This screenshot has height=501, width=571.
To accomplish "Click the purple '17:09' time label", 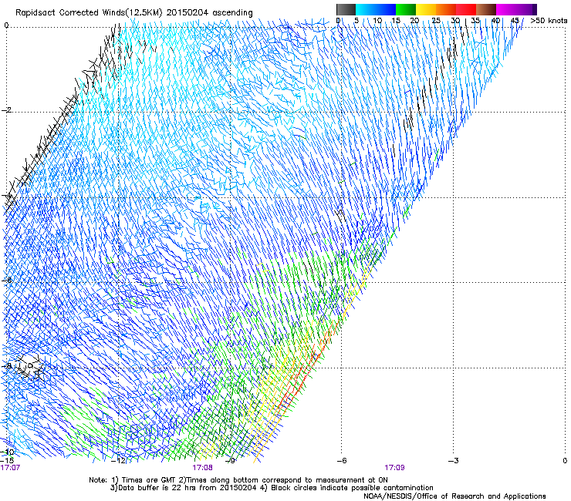I will tap(394, 468).
